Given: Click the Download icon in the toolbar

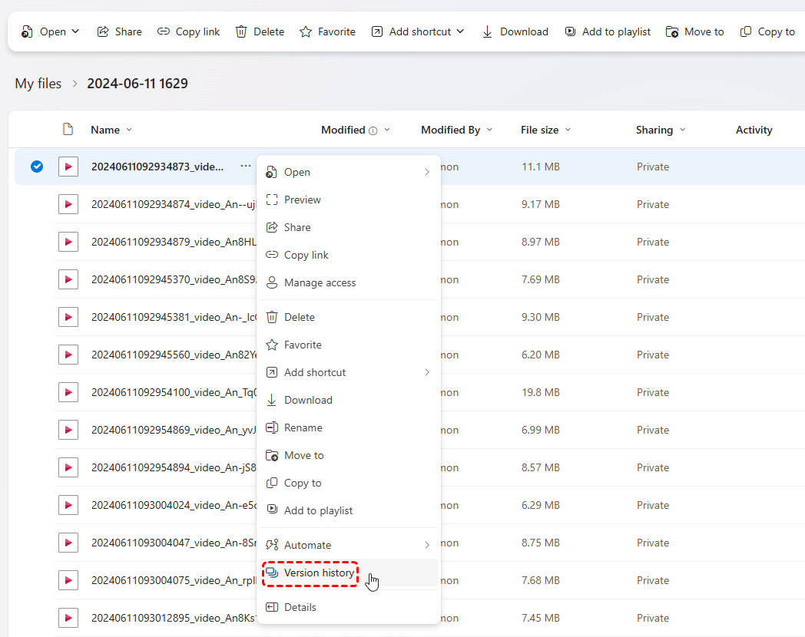Looking at the screenshot, I should tap(487, 31).
